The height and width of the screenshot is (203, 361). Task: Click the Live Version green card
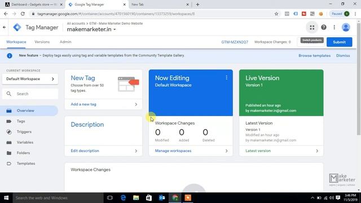coord(281,92)
